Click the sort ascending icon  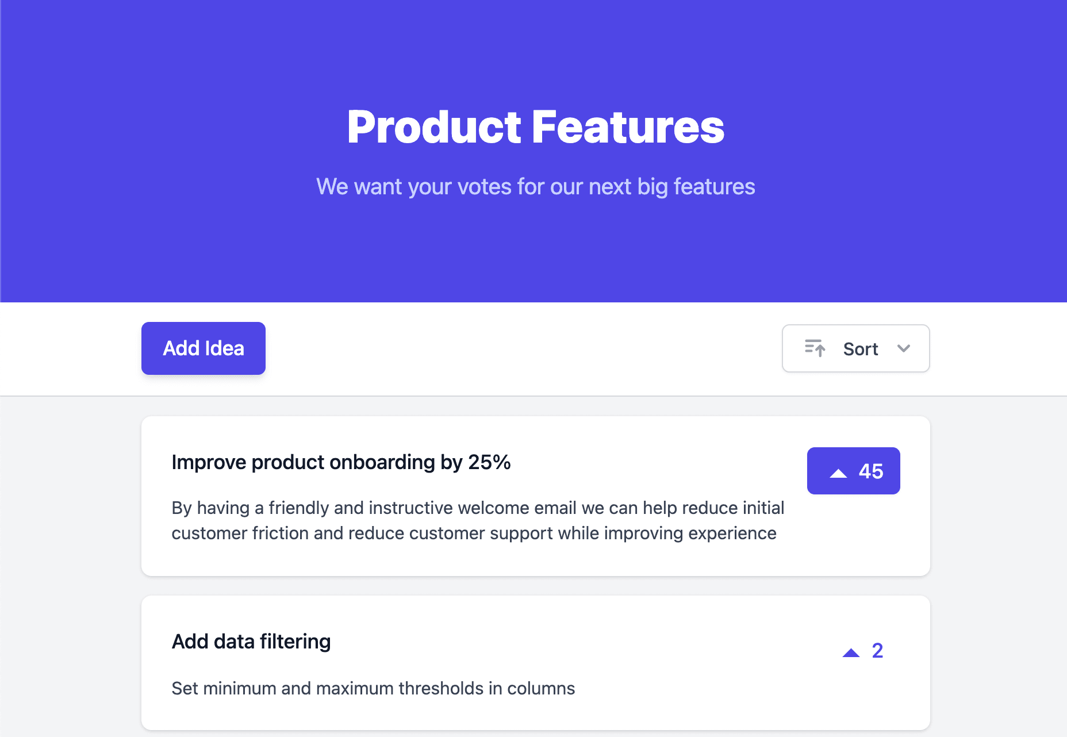point(815,348)
